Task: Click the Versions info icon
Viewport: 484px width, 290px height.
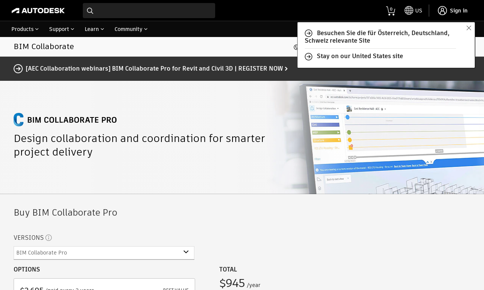Action: [x=48, y=238]
